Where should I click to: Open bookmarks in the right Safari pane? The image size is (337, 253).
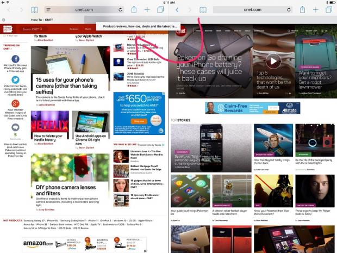click(203, 10)
